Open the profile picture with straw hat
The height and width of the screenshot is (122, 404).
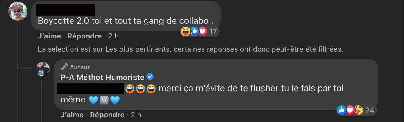coord(18,11)
